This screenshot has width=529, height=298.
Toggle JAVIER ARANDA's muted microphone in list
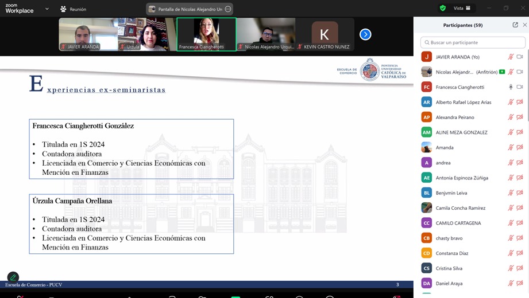pyautogui.click(x=511, y=57)
